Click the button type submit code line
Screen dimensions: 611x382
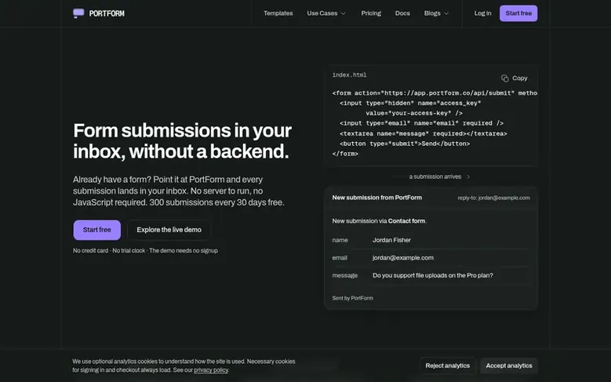point(405,144)
